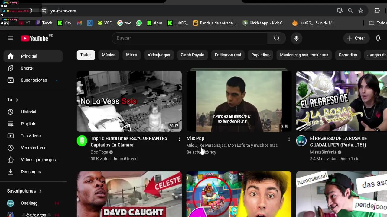Open the LuisRG_ Skin de Mi... bookmark
387x217 pixels.
[x=314, y=23]
